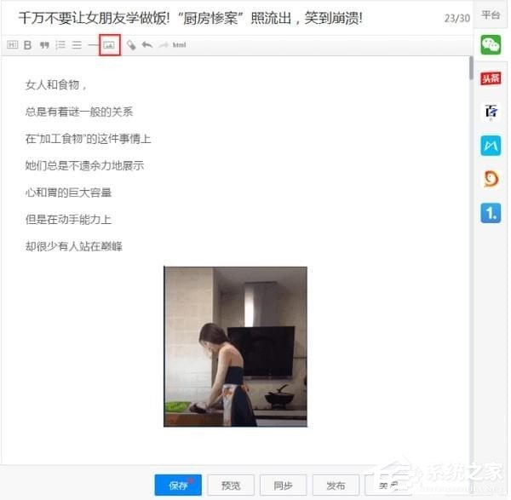Viewport: 511px width, 500px height.
Task: Click the 预览 preview button
Action: tap(231, 485)
